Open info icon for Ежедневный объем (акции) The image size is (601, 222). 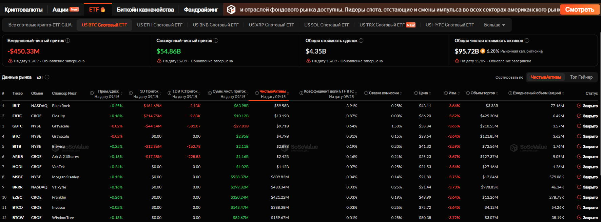point(510,93)
